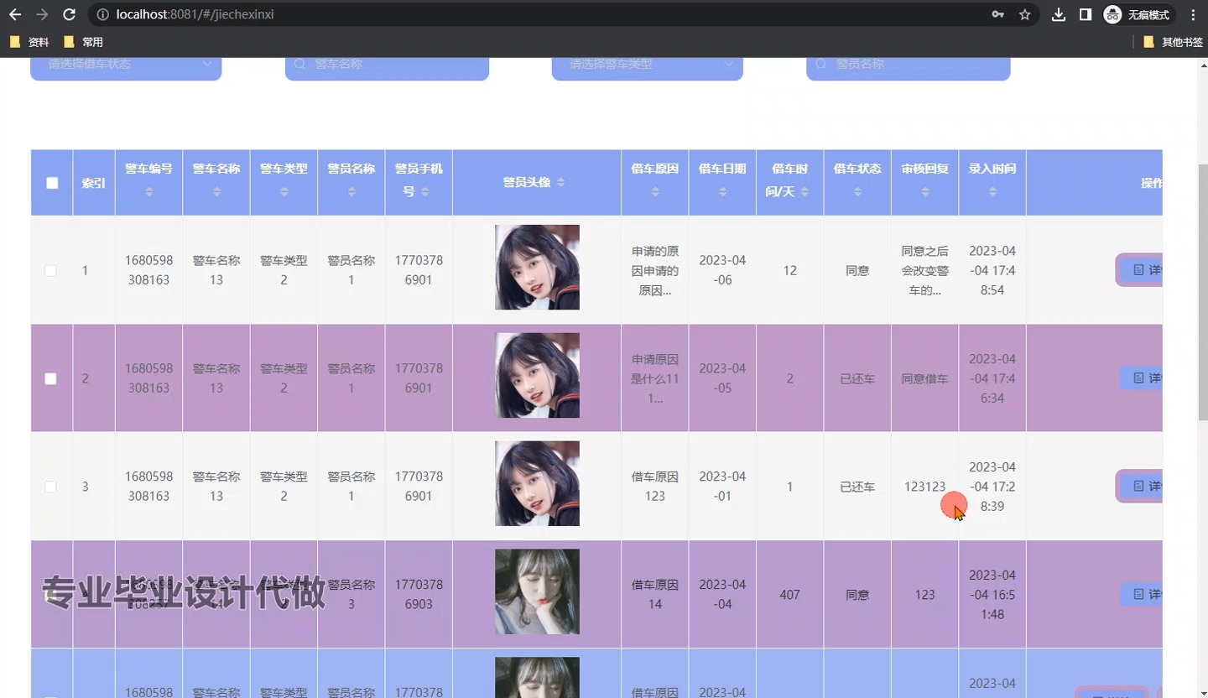Screen dimensions: 1208x698
Task: Sort by 警员名称 column arrows
Action: click(351, 192)
